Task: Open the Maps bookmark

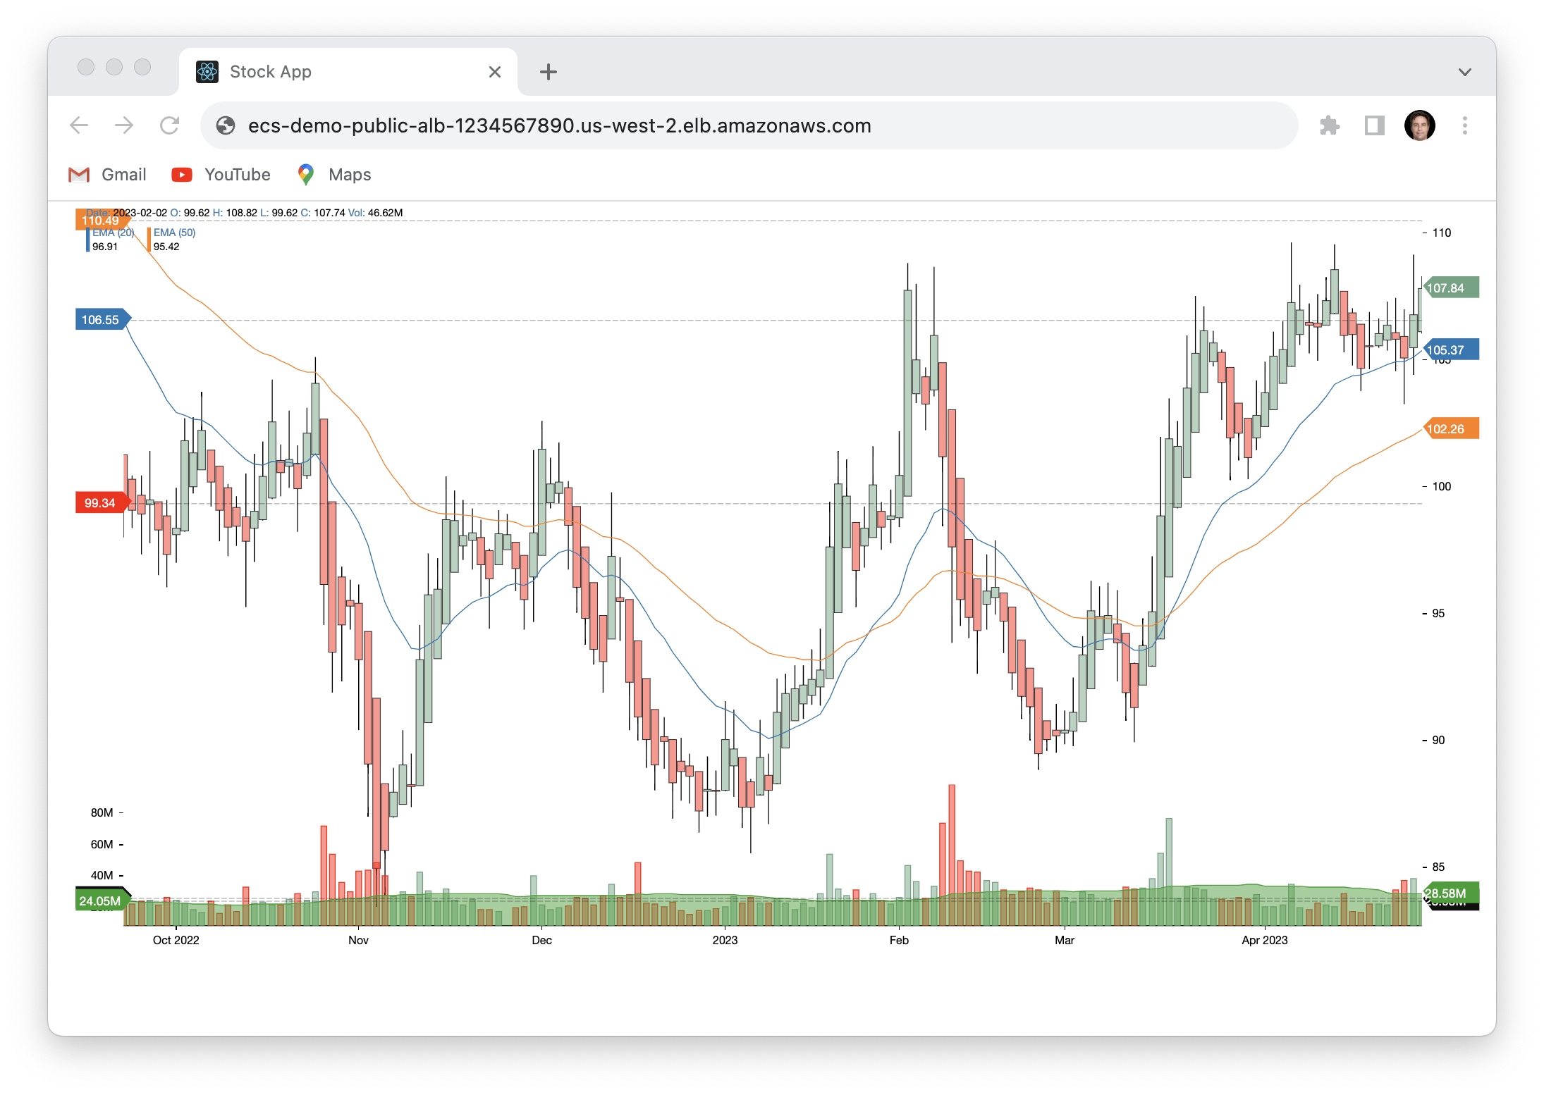Action: click(335, 175)
